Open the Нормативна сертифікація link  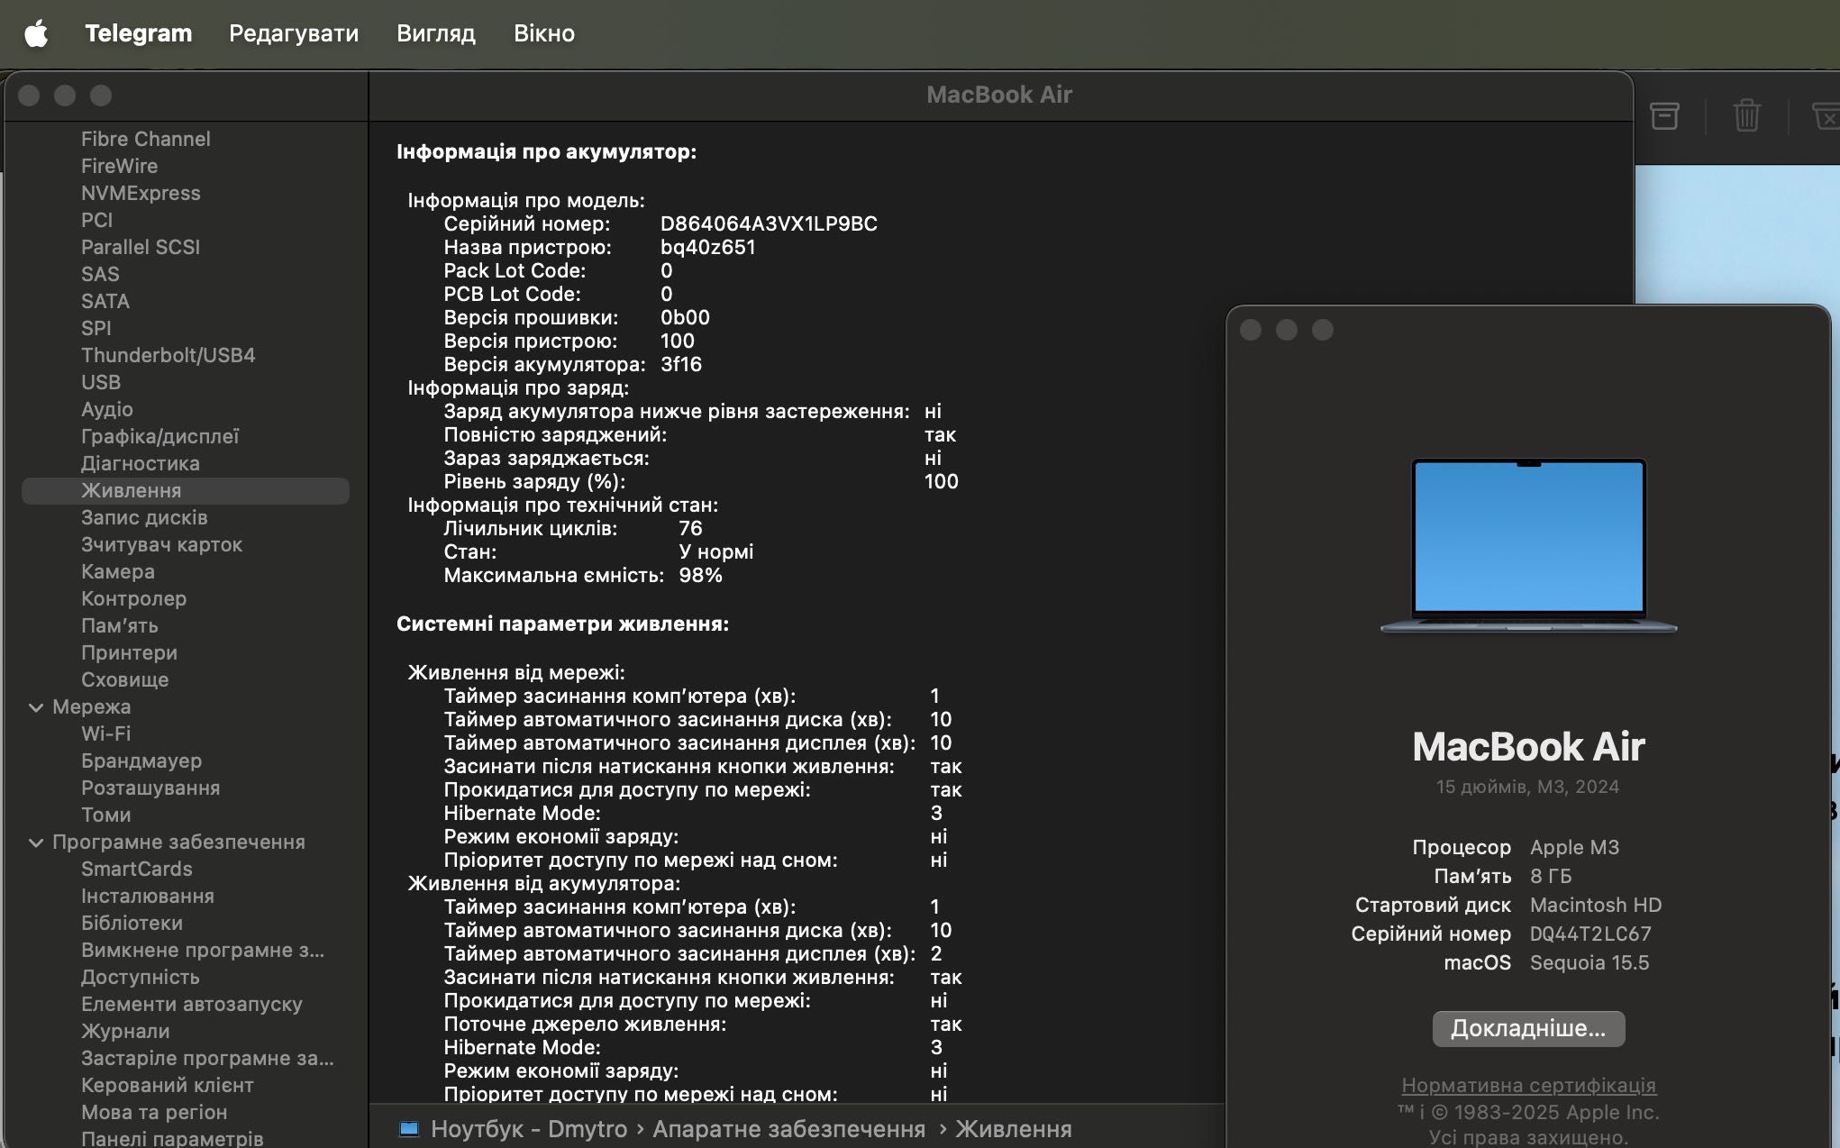1528,1085
